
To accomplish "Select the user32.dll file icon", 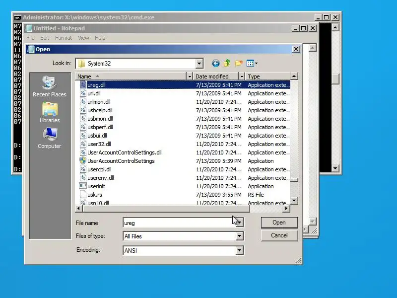I will (83, 144).
